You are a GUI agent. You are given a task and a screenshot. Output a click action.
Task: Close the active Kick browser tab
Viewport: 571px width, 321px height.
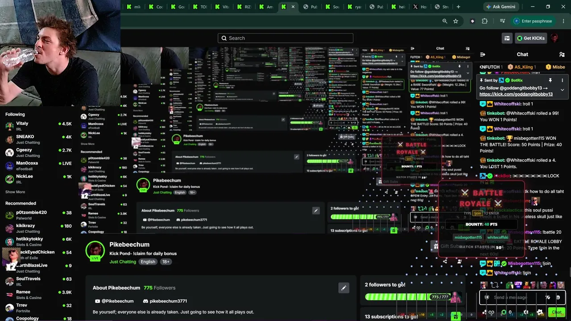pyautogui.click(x=293, y=7)
